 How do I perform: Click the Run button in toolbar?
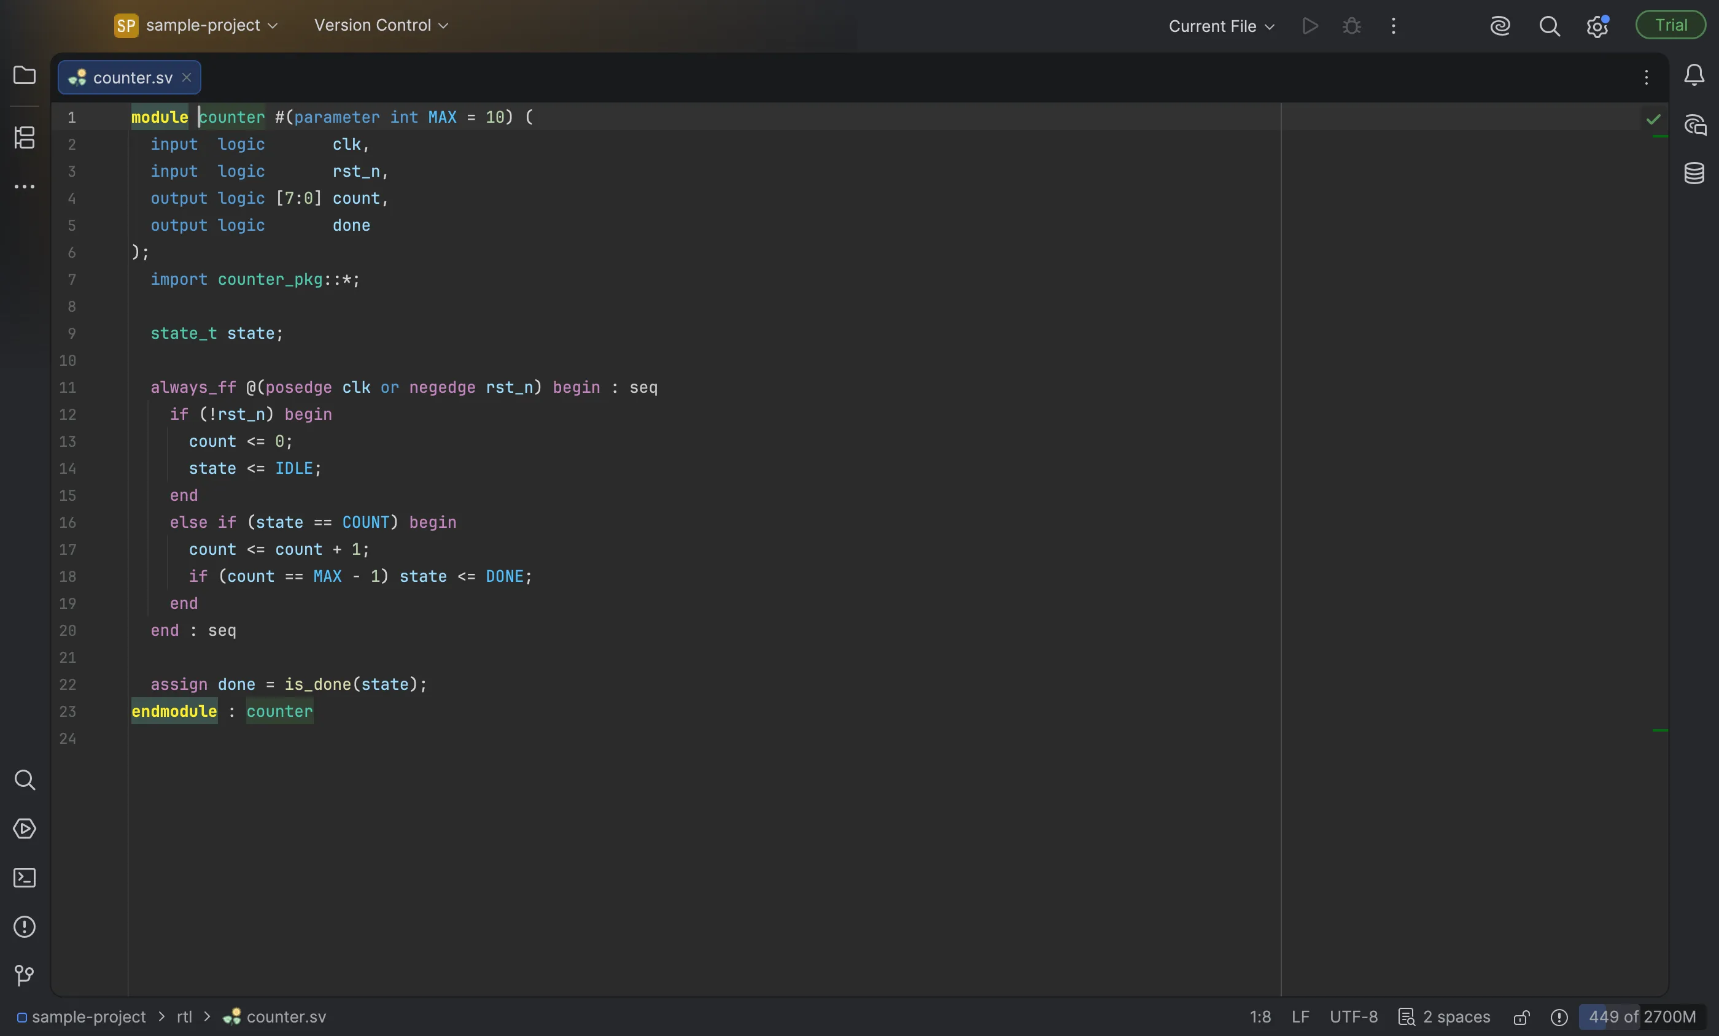click(1310, 26)
